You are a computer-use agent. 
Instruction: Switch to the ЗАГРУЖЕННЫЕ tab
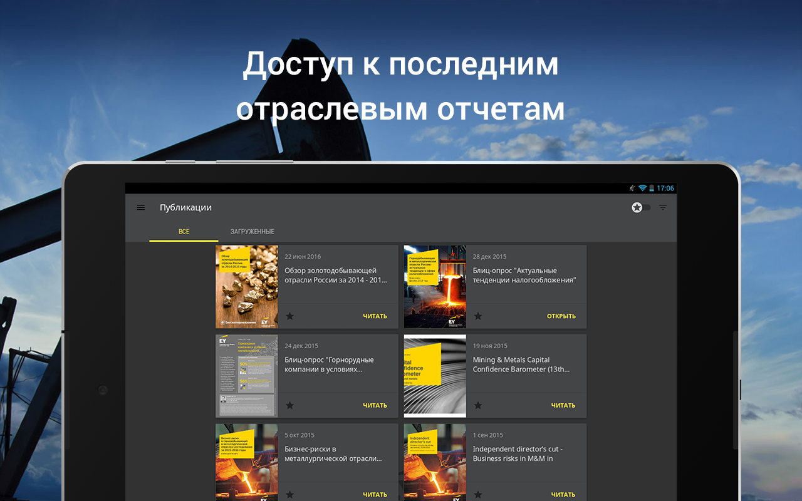(x=252, y=232)
